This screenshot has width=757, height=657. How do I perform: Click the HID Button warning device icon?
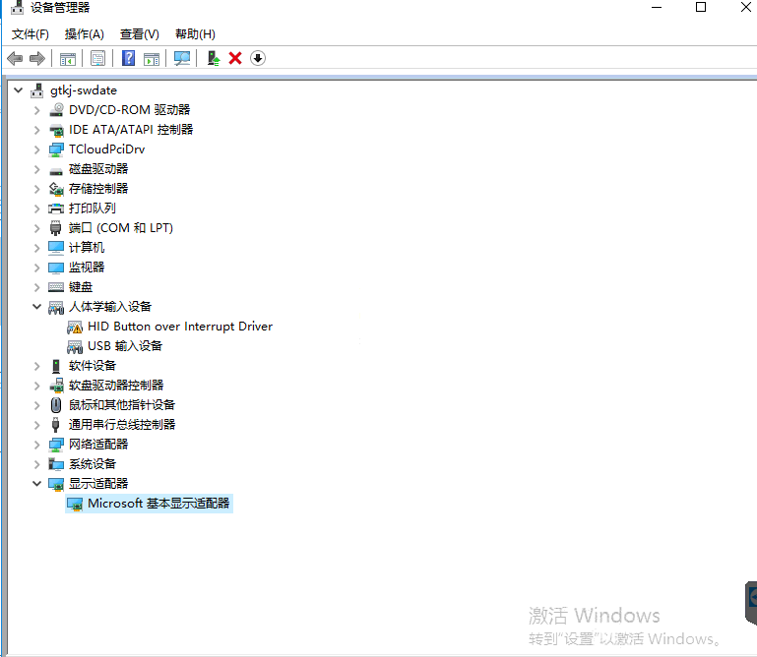pos(75,328)
